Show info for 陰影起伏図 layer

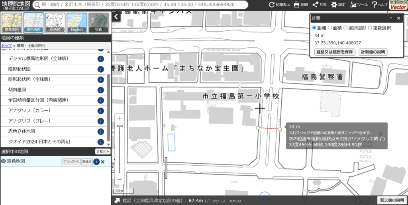101,69
